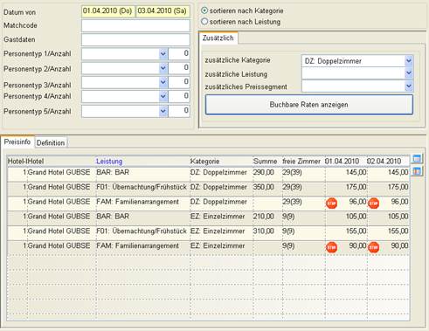Screen dimensions: 429x331
Task: Select 'F01: Übernachtung/Frühstück' in Einzelzimmer row
Action: pos(142,231)
